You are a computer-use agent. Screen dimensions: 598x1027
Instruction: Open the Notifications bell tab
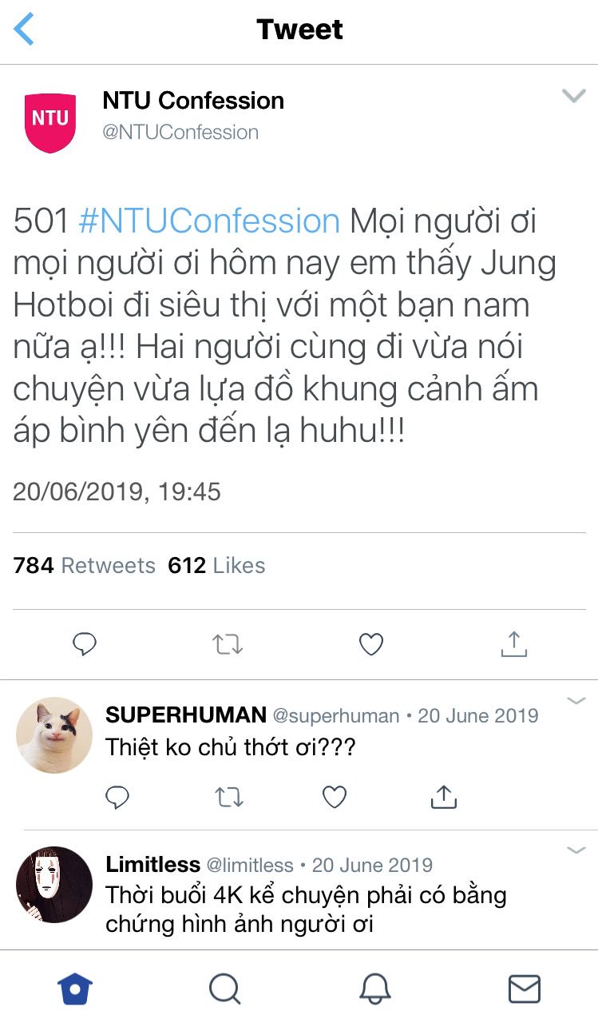374,989
